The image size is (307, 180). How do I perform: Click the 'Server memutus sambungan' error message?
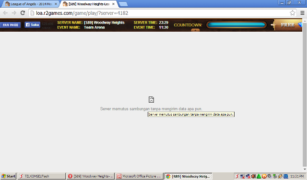pyautogui.click(x=151, y=108)
